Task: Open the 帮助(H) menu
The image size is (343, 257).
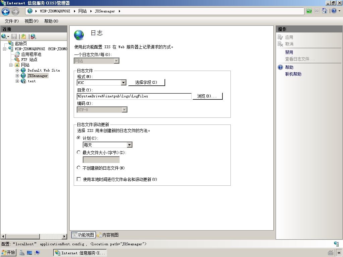Action: tap(51, 21)
